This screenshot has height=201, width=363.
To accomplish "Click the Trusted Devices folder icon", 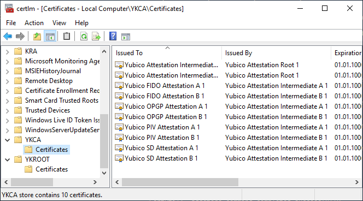I will 18,110.
